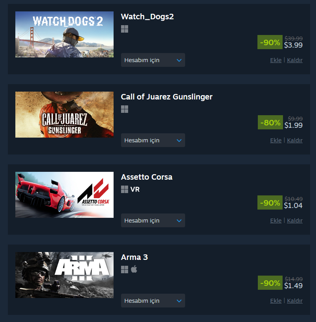Open the Assetto Corsa cover image
Screen dimensions: 316x322
coord(64,195)
